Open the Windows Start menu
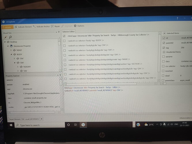 click(11, 125)
